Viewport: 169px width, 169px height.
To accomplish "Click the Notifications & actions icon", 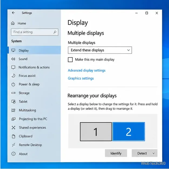I will (13, 67).
